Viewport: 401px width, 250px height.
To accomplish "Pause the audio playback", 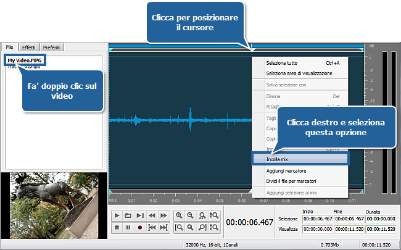I will 128,228.
